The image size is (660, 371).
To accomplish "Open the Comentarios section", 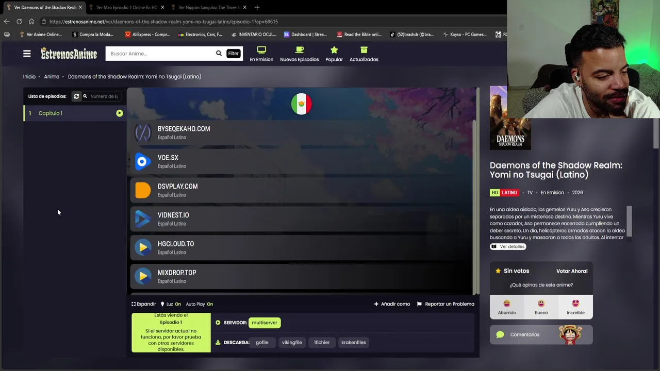I will (541, 334).
